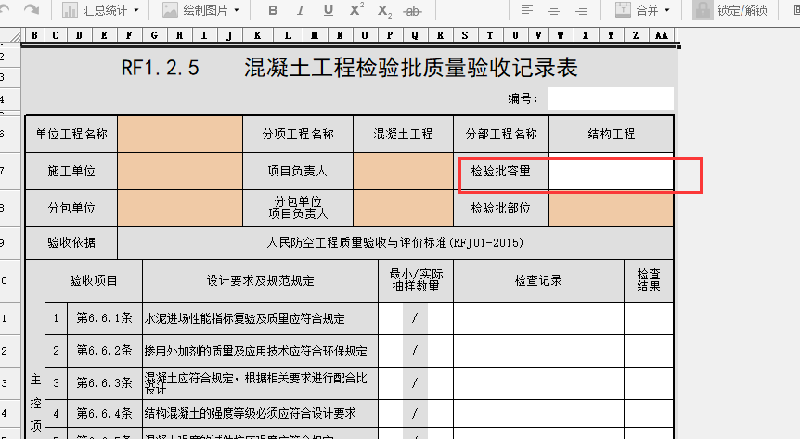Align text to the left
This screenshot has width=800, height=439.
pos(526,10)
